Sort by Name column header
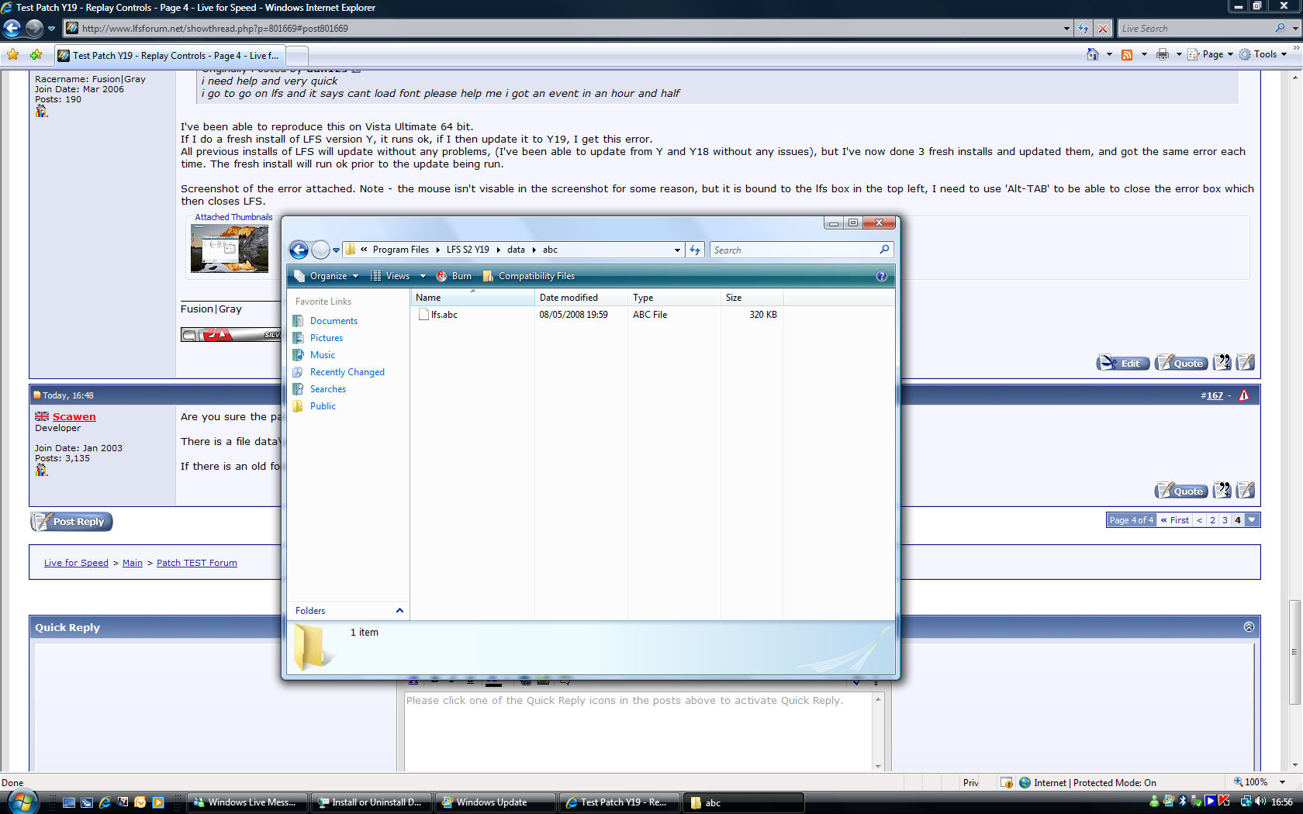This screenshot has height=814, width=1303. coord(472,298)
